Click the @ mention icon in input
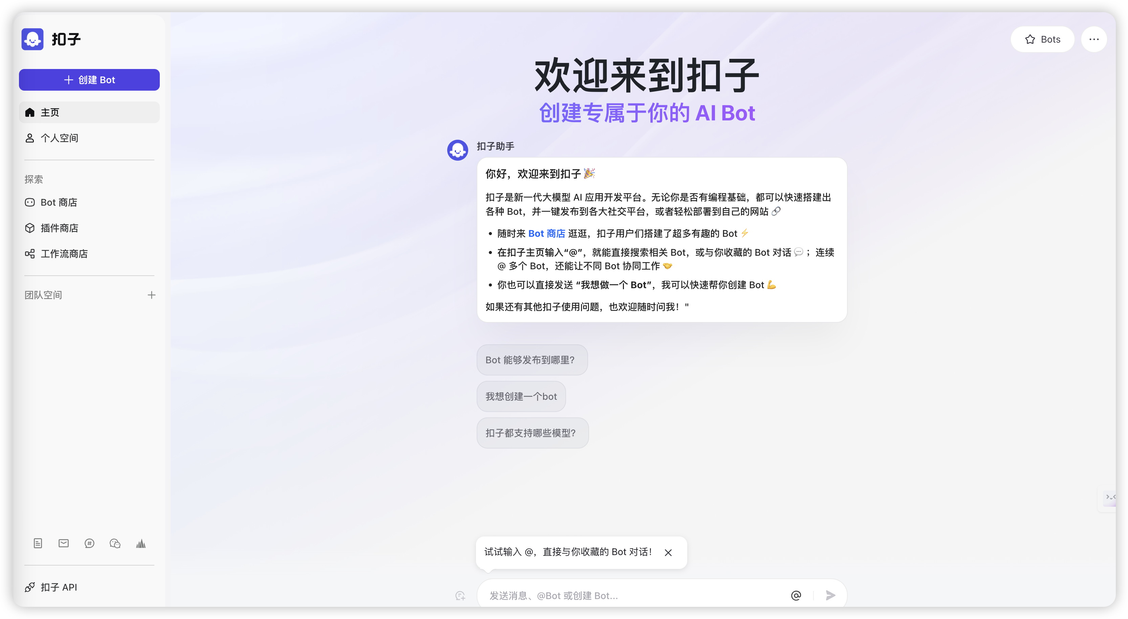The height and width of the screenshot is (619, 1128). click(x=796, y=595)
